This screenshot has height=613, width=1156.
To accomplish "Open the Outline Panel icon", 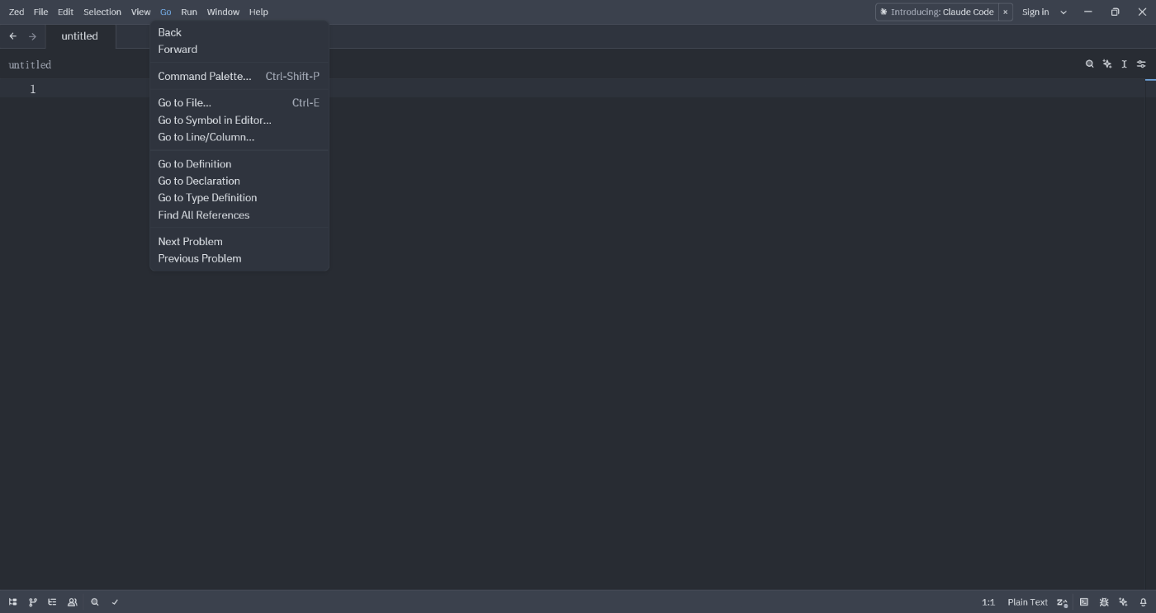I will [52, 602].
